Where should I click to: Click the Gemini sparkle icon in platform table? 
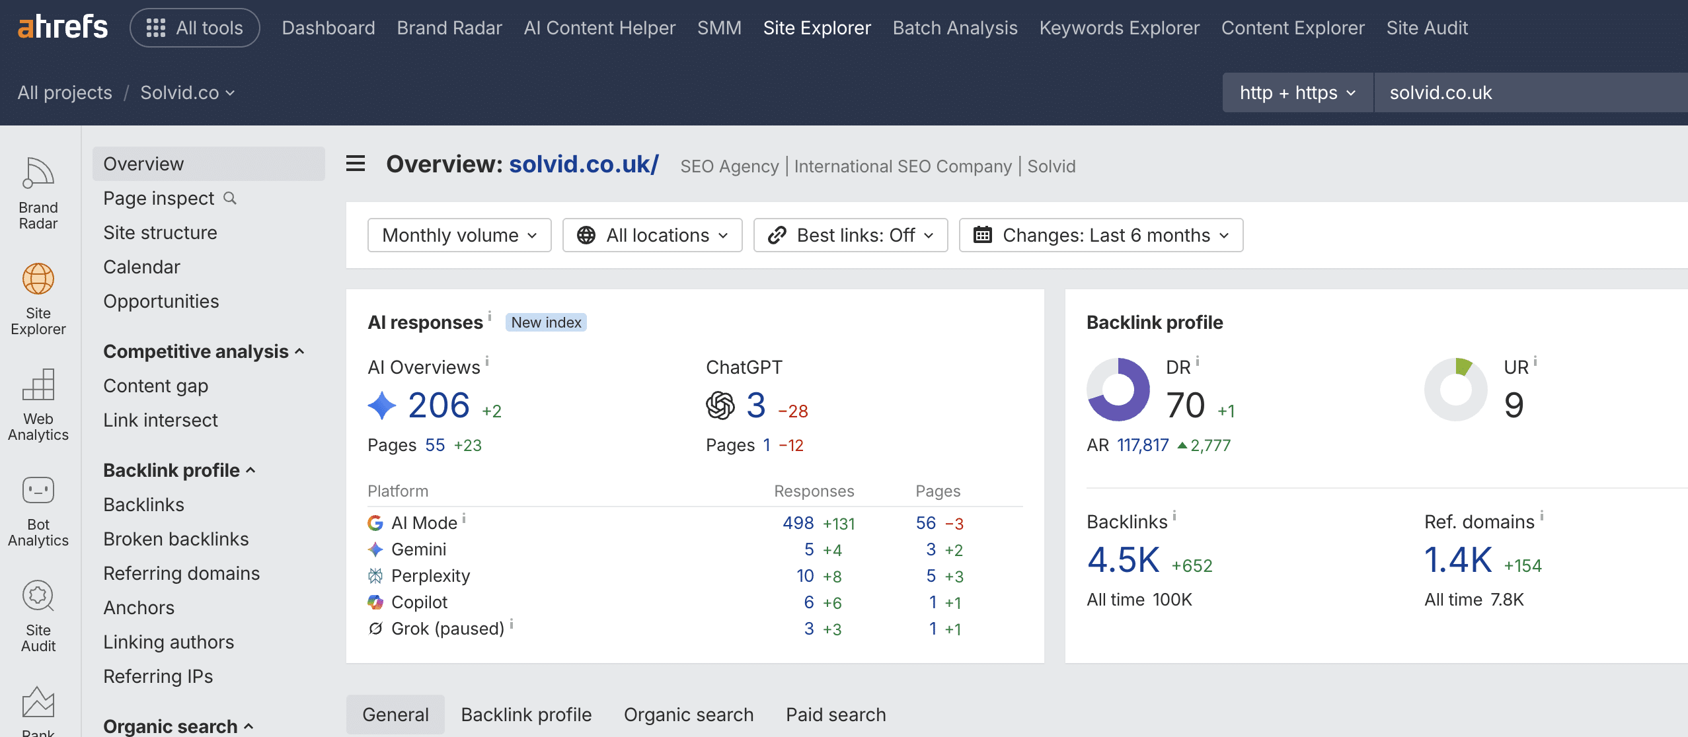pos(375,549)
